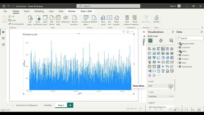This screenshot has height=115, width=204.
Task: Expand the Filters pane
Action: [x=144, y=32]
